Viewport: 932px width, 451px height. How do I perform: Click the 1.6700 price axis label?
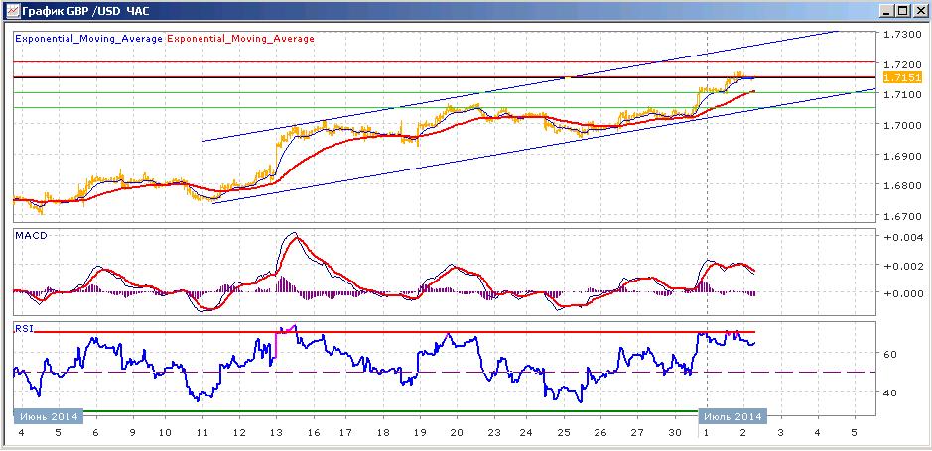pyautogui.click(x=902, y=216)
